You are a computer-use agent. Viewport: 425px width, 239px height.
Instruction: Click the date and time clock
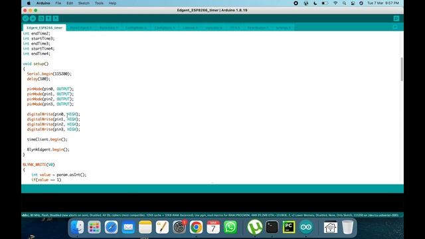(x=382, y=3)
